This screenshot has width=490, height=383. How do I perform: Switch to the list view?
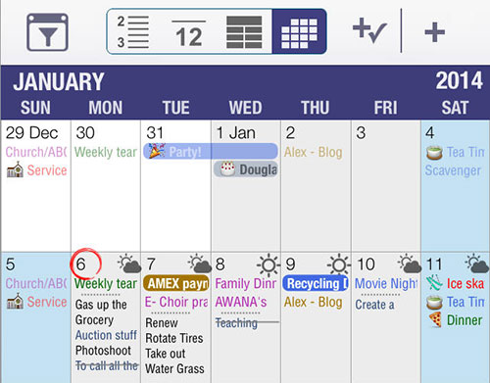[133, 32]
